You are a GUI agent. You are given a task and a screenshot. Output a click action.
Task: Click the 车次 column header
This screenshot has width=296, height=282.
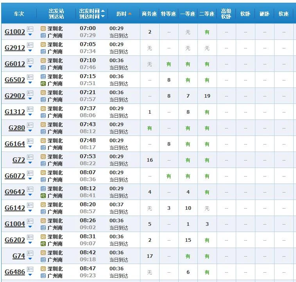19,14
